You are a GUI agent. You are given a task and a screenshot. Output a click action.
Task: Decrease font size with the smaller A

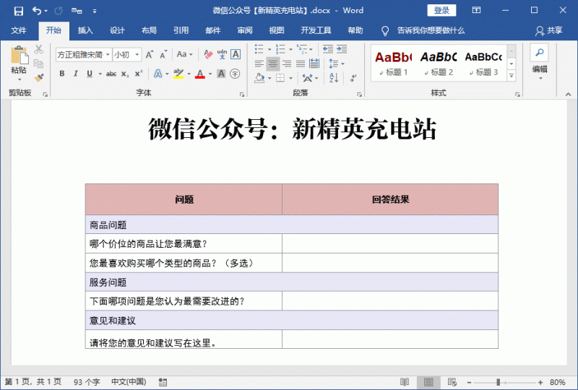[163, 55]
